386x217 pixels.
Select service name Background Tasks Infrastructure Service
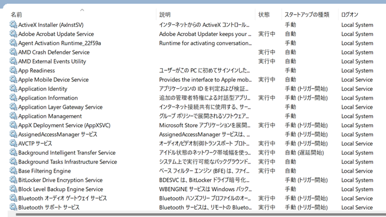pos(68,162)
